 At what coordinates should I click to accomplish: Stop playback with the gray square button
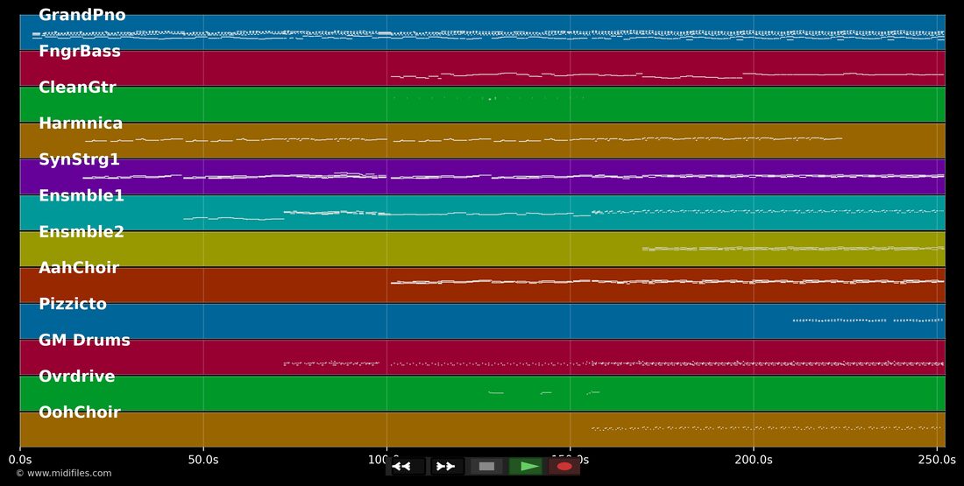click(x=486, y=467)
